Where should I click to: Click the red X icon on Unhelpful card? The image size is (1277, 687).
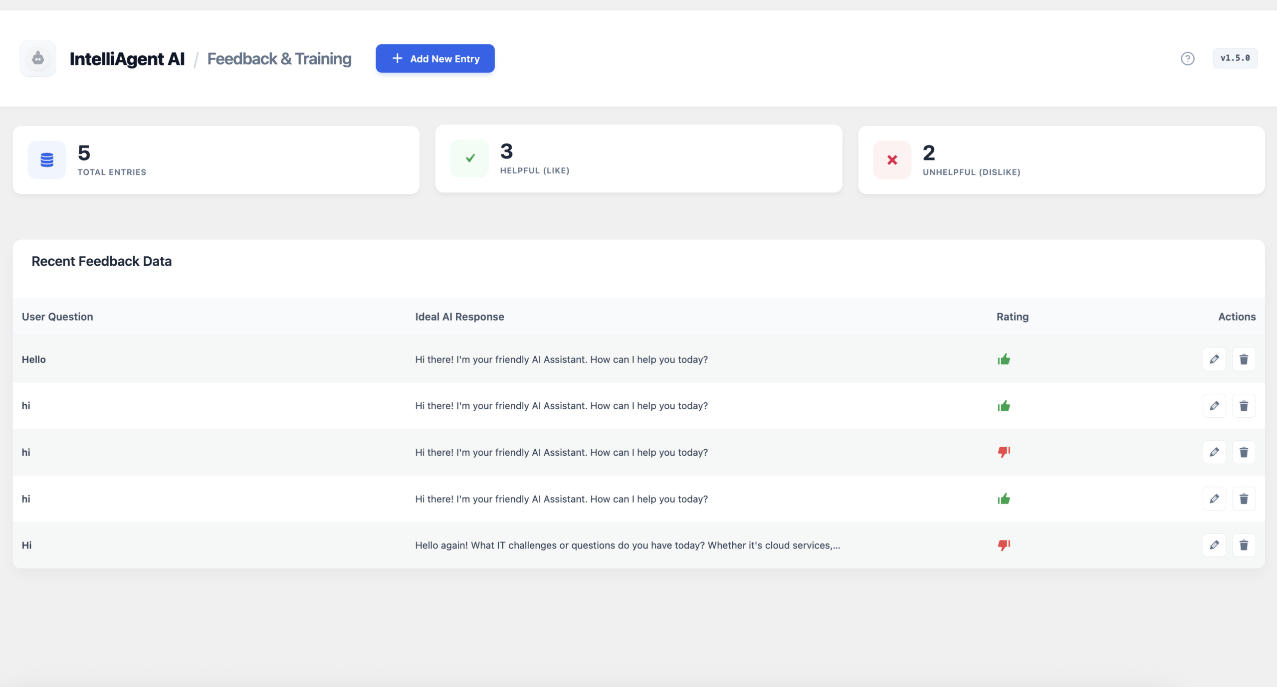[891, 160]
